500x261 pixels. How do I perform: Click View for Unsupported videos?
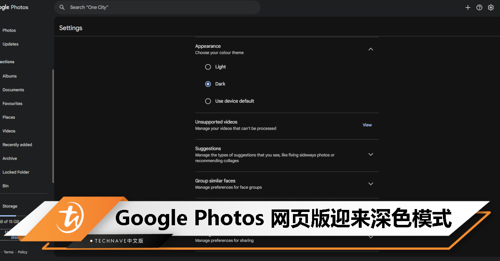[x=367, y=125]
